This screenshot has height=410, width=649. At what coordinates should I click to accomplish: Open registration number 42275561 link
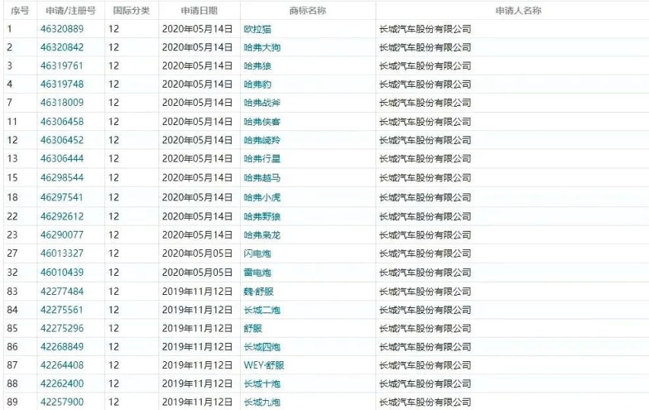coord(61,309)
